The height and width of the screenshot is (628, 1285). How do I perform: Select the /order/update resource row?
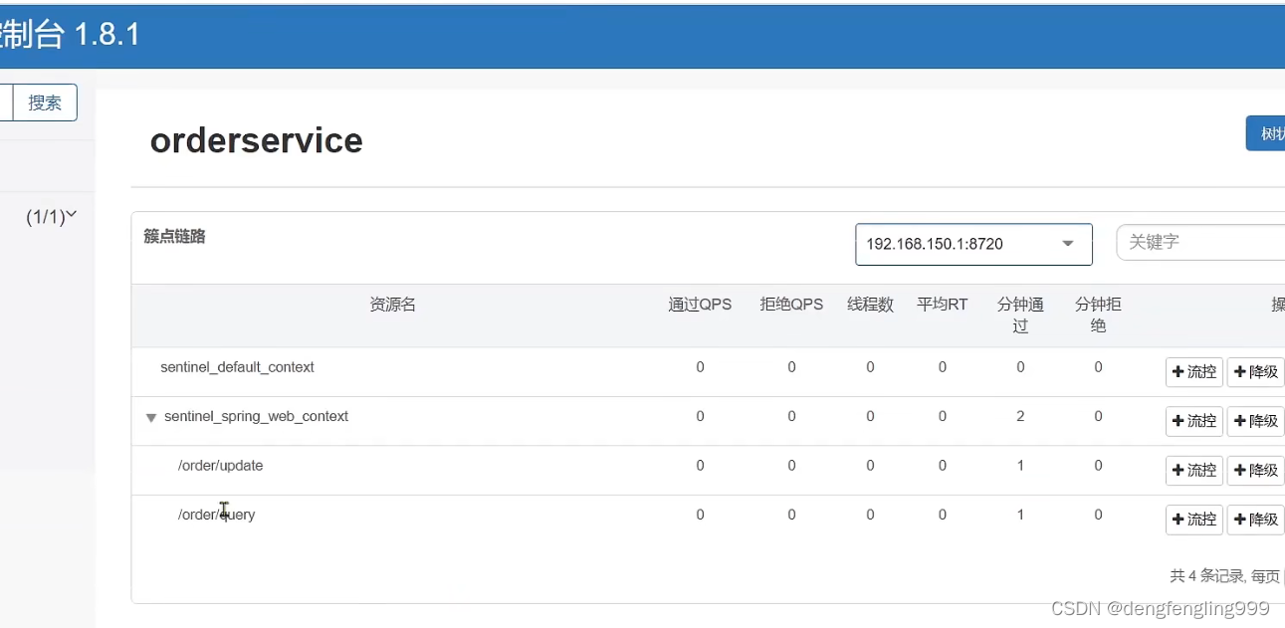tap(220, 466)
